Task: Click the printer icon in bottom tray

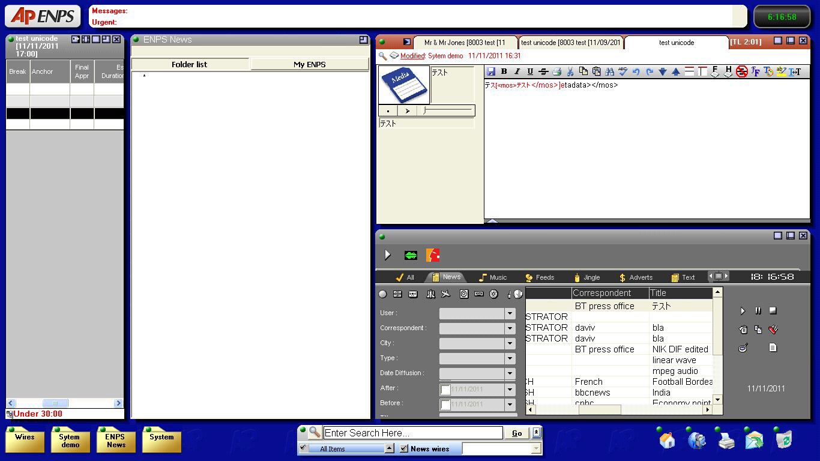Action: click(726, 441)
